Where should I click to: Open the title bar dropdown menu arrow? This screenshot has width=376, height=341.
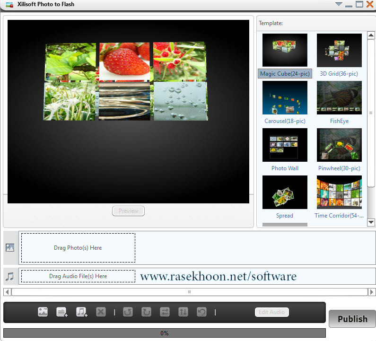pyautogui.click(x=339, y=4)
